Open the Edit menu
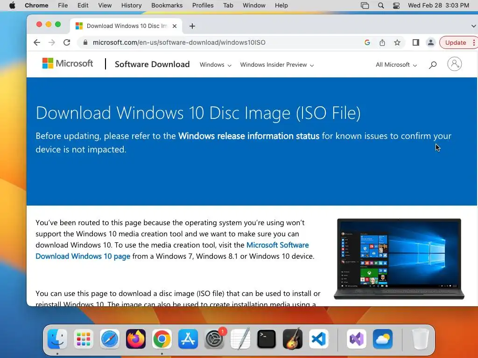Screen dimensions: 478x358 point(83,6)
